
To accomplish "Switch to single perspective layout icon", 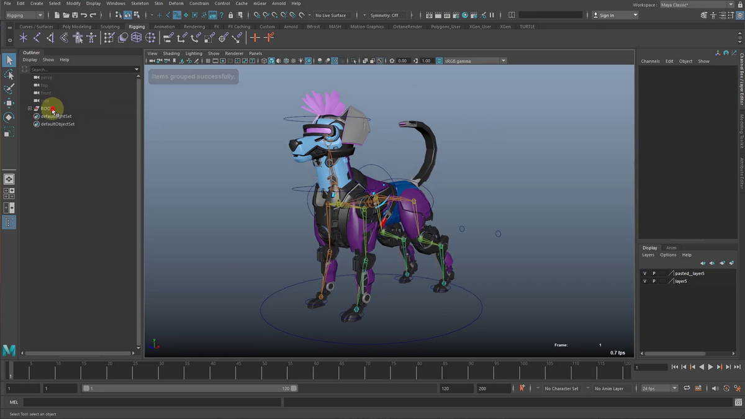I will [x=9, y=179].
